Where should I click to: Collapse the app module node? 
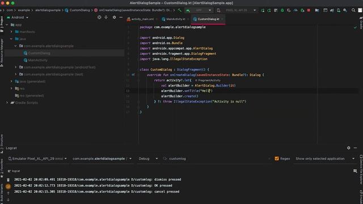tap(7, 25)
